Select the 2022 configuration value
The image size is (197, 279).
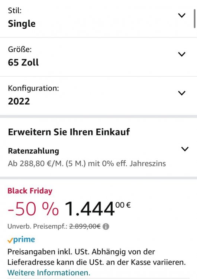click(19, 101)
